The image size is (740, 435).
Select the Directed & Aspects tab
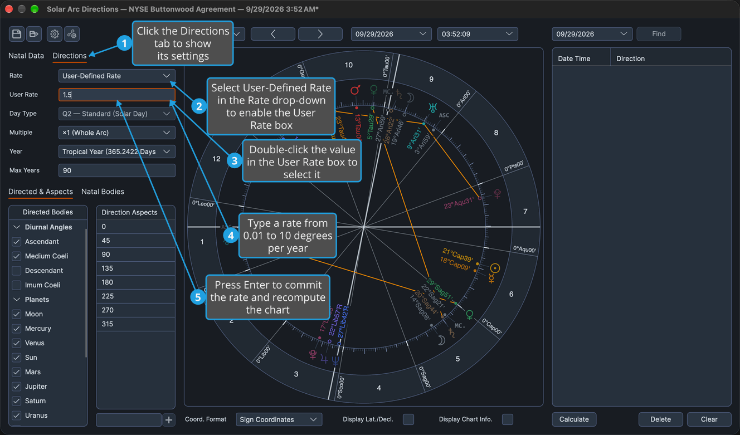click(x=41, y=192)
